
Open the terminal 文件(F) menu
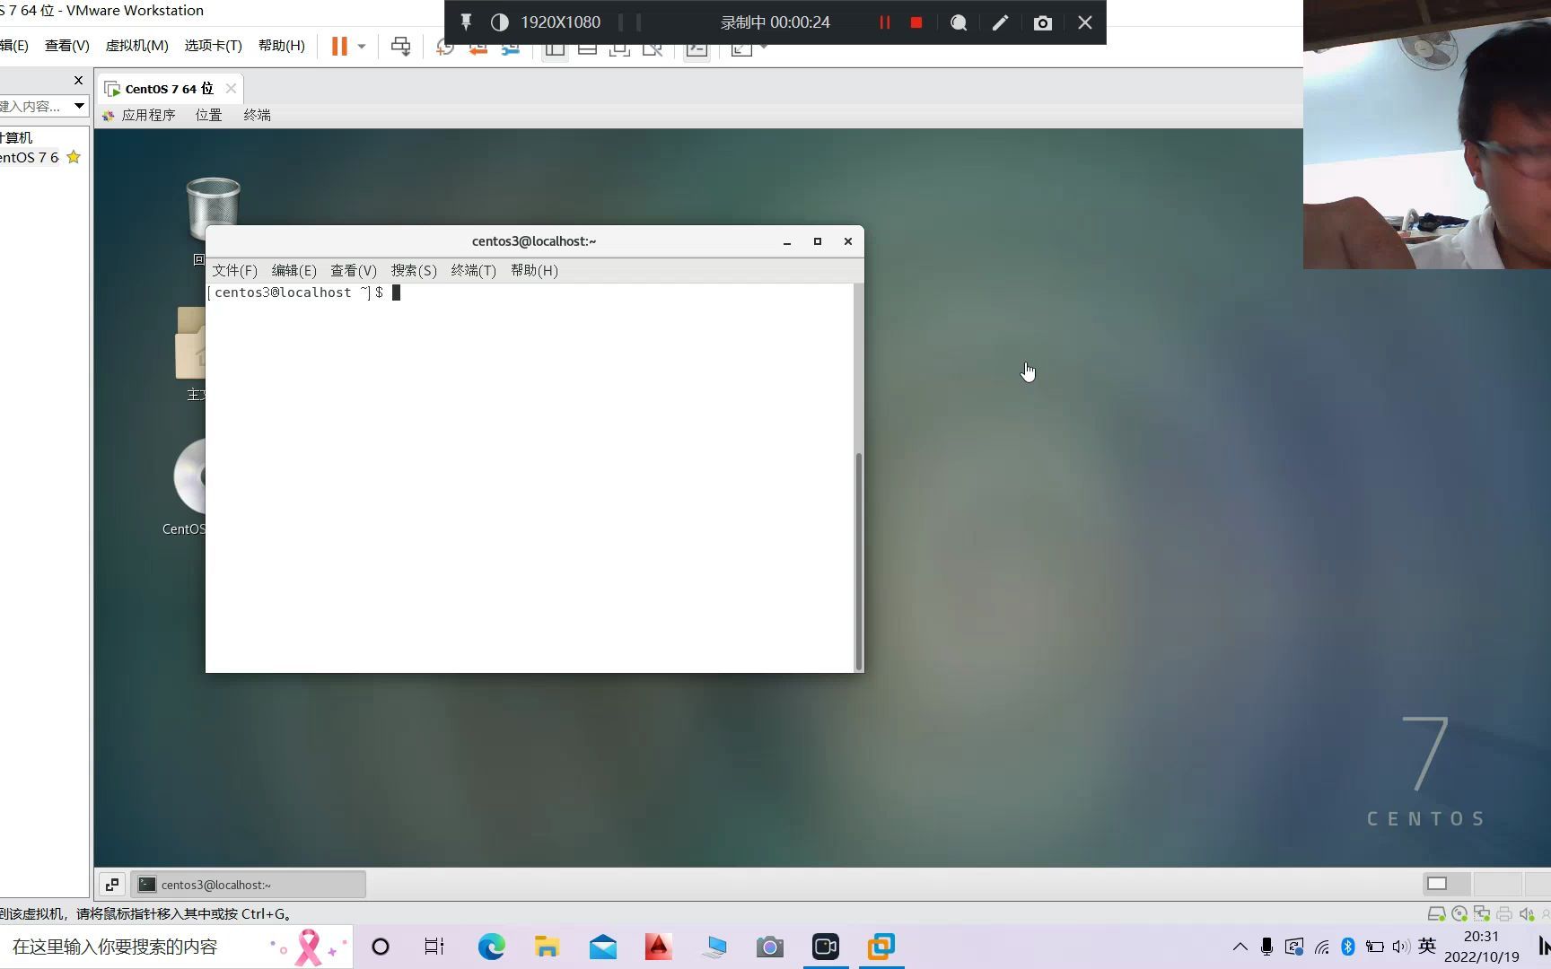(x=234, y=270)
